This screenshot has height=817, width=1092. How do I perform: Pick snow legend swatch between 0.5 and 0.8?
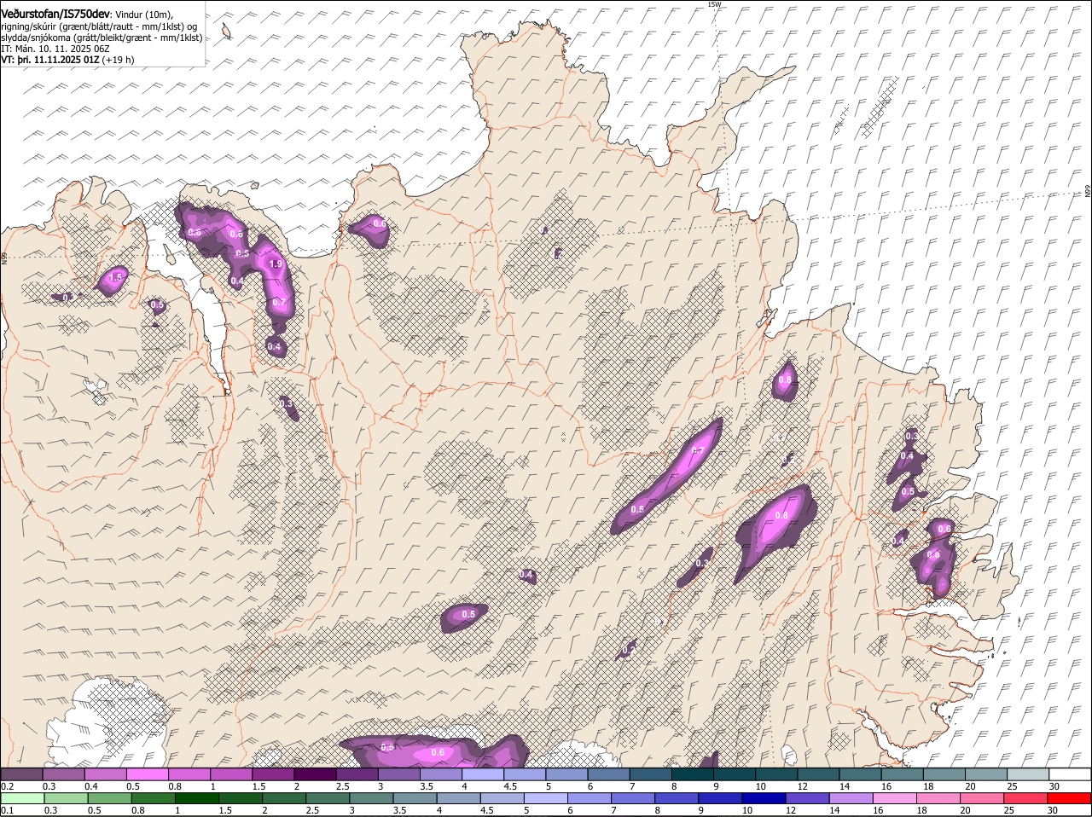click(x=147, y=774)
